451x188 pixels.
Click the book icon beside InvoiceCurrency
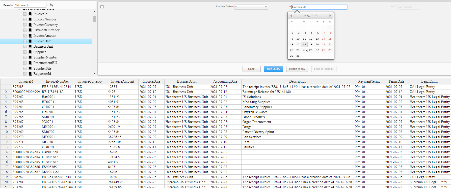click(30, 25)
